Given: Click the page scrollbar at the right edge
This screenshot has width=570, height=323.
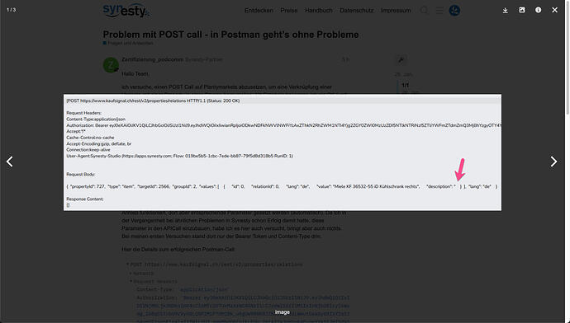Looking at the screenshot, I should click(x=568, y=58).
